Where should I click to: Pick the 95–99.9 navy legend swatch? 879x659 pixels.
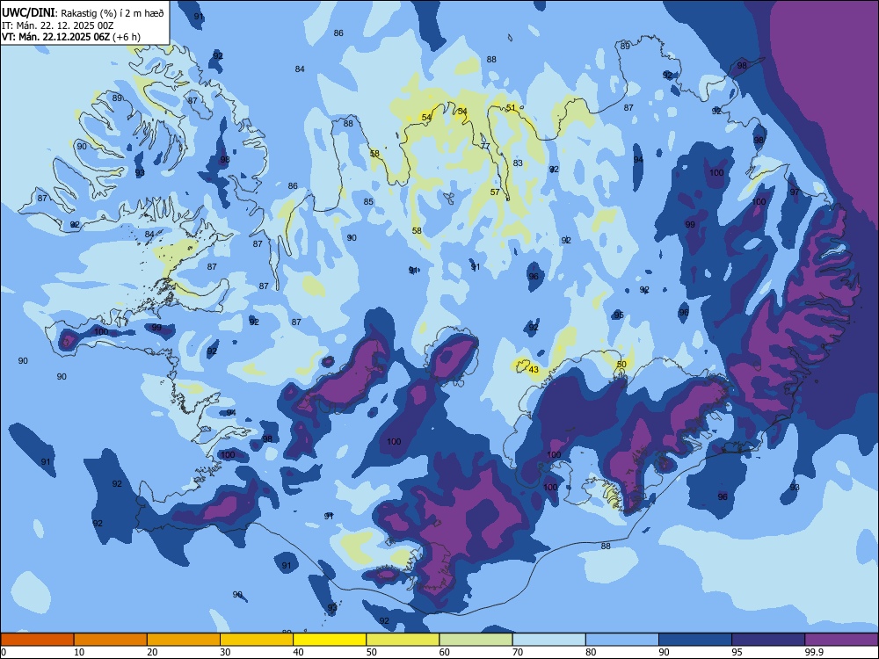coord(768,640)
